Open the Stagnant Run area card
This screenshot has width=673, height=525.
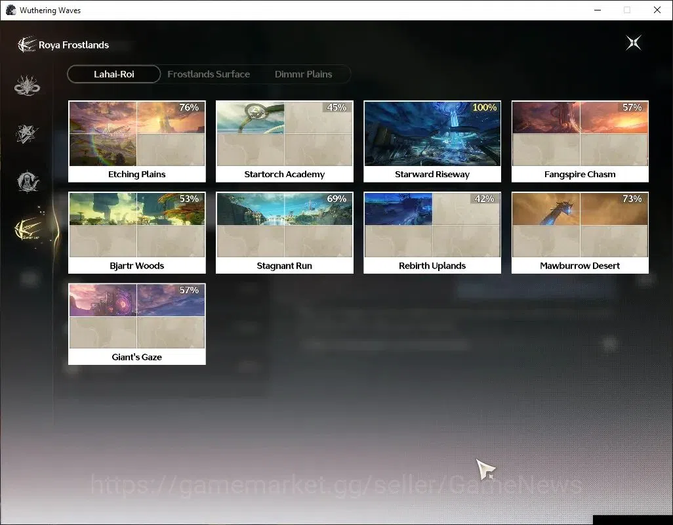[x=285, y=233]
